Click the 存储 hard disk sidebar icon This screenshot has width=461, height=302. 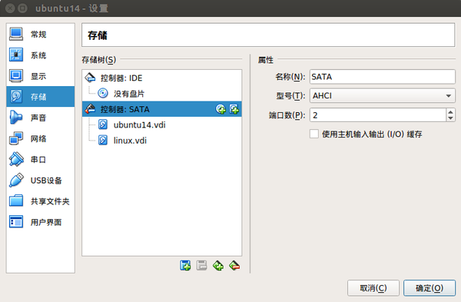16,97
